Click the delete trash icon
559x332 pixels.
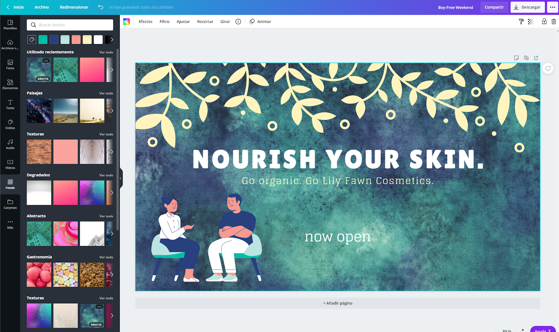click(x=554, y=22)
